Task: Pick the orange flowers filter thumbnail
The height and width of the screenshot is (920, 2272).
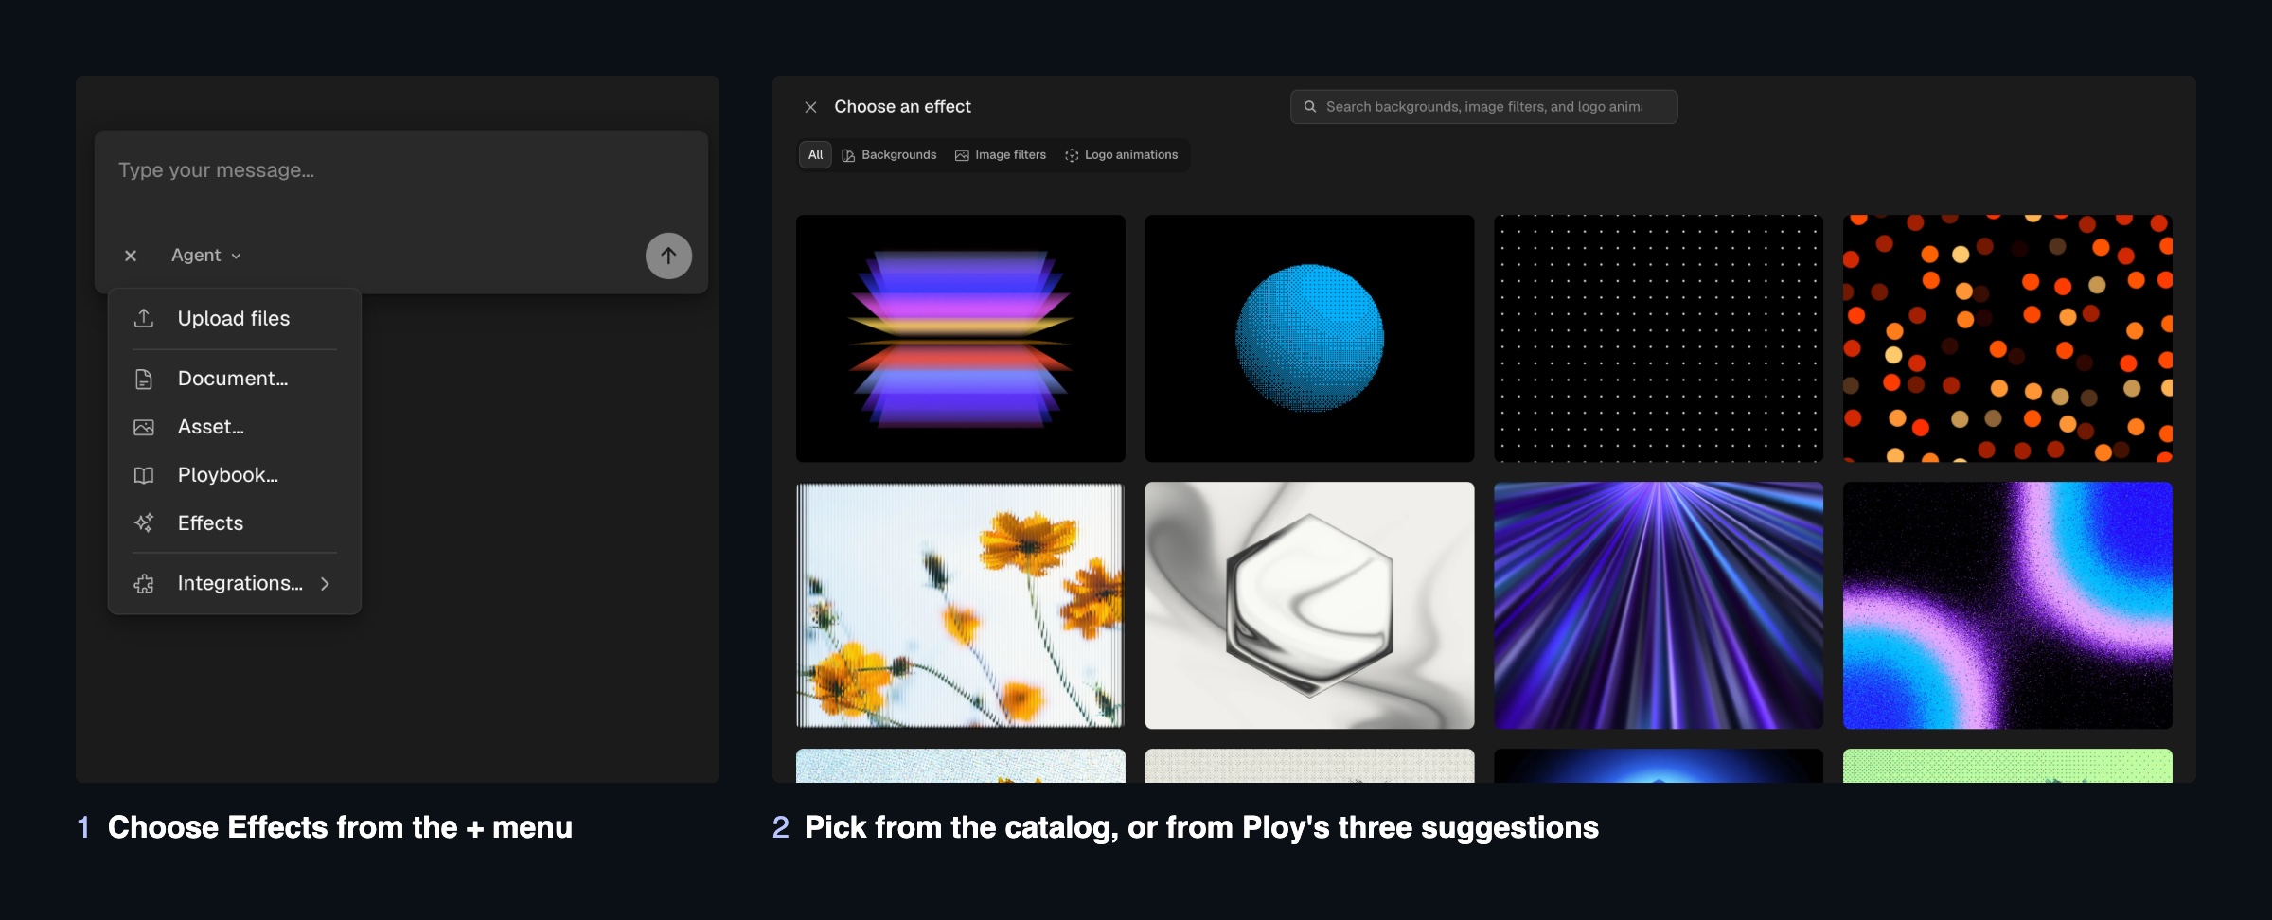Action: tap(961, 606)
